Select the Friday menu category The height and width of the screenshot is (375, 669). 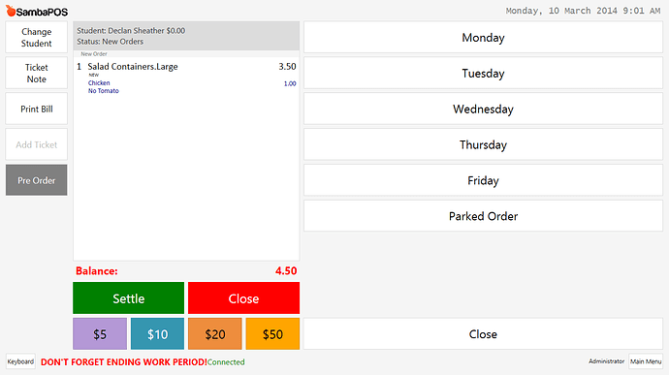pyautogui.click(x=483, y=180)
